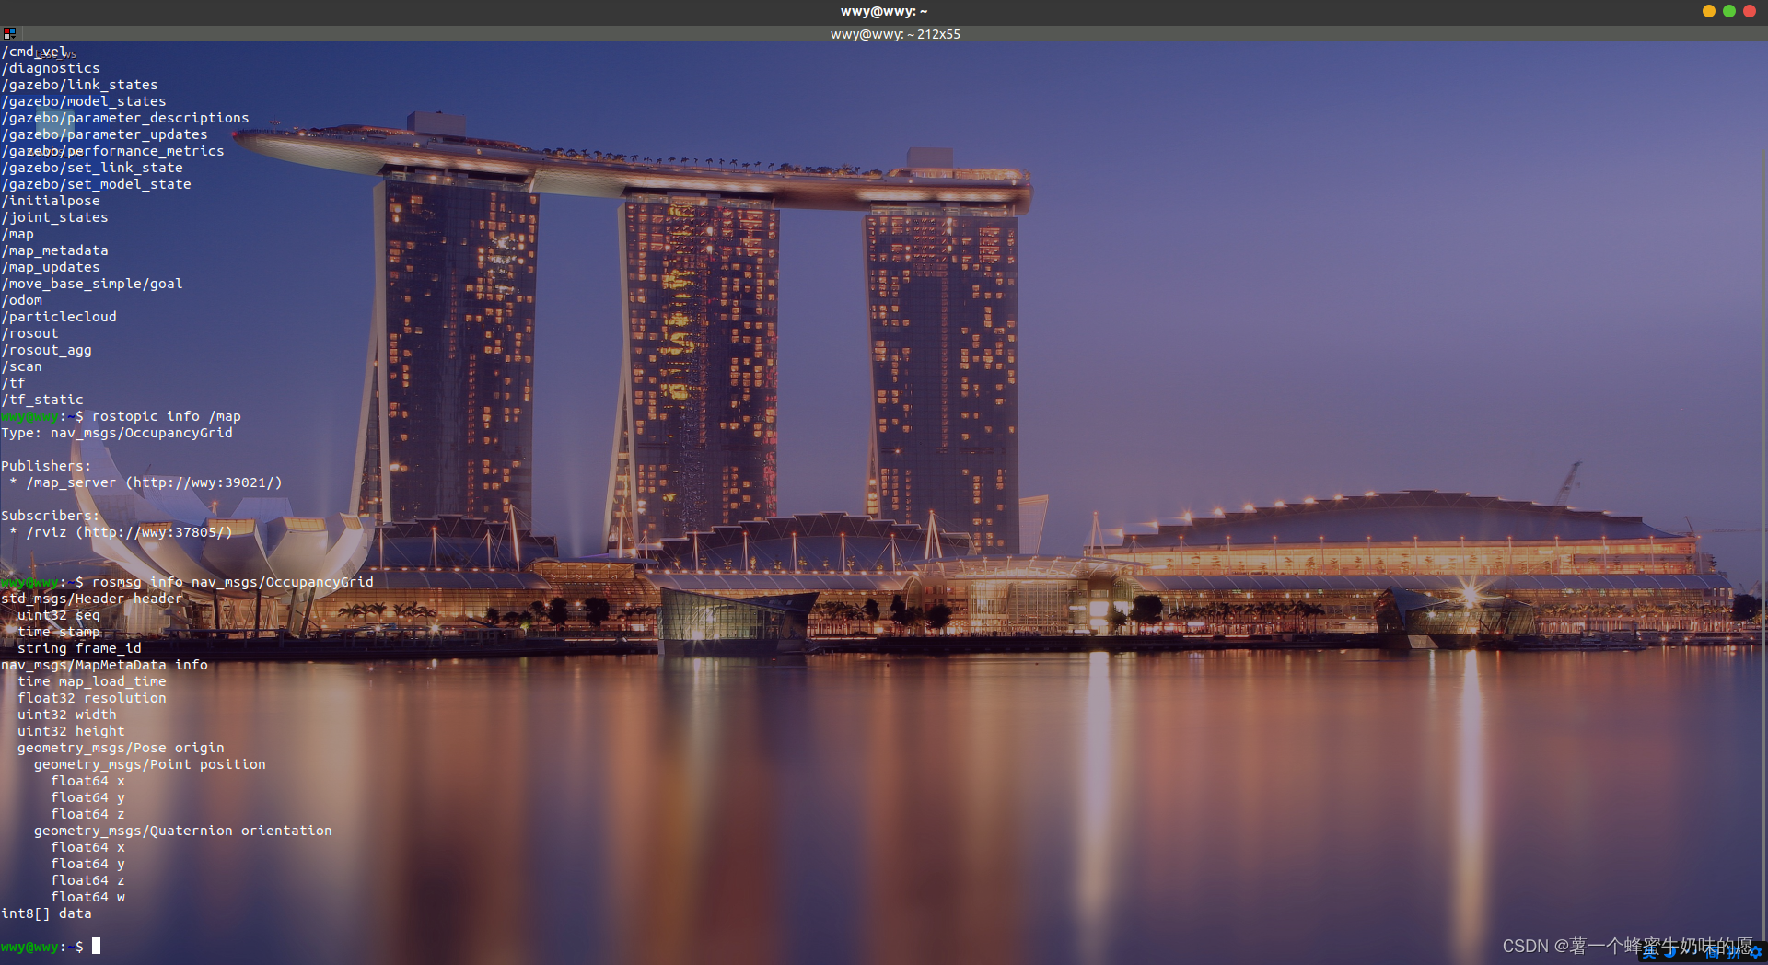Select 'Type: nav_msgs/OccupancyGrid' line
1768x965 pixels.
[x=117, y=433]
